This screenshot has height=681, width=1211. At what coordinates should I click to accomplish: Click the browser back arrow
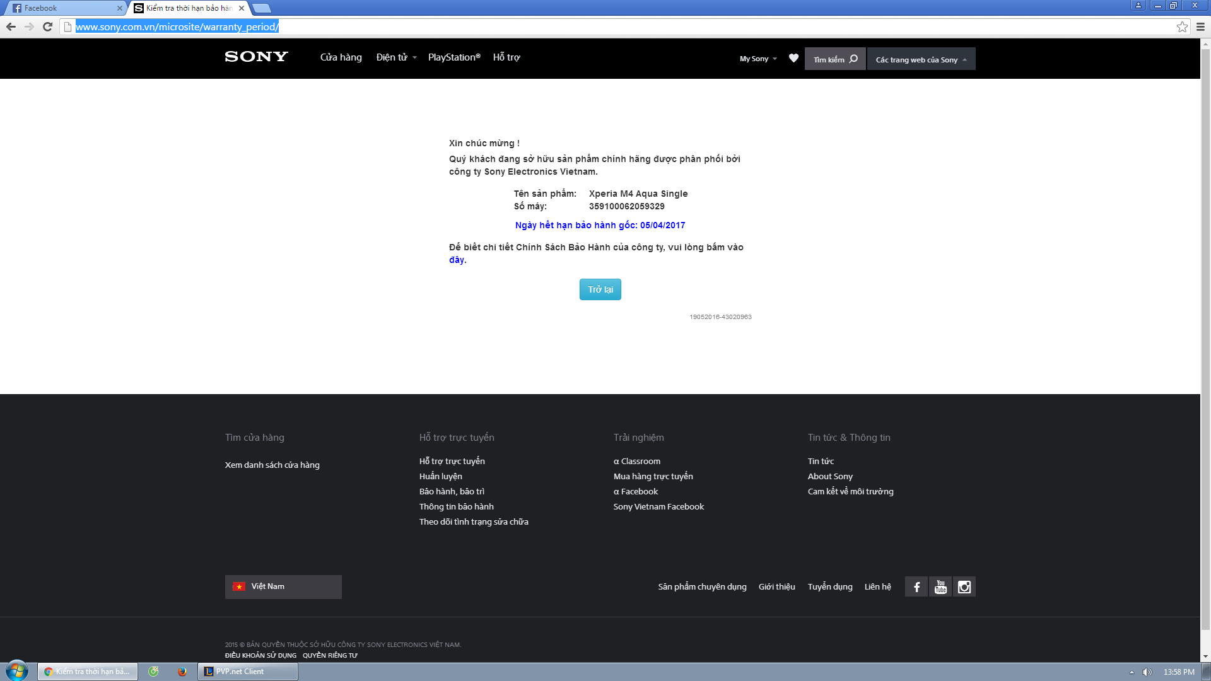click(11, 26)
